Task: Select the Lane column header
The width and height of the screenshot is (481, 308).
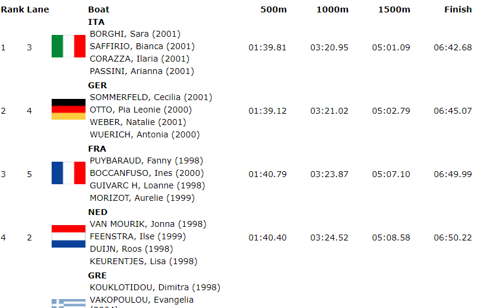Action: pos(38,9)
